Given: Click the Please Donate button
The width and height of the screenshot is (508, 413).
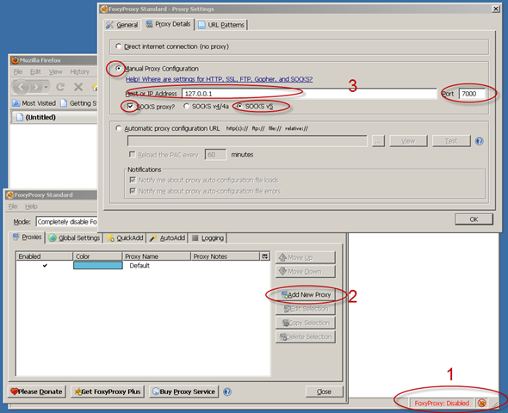Looking at the screenshot, I should pos(37,391).
